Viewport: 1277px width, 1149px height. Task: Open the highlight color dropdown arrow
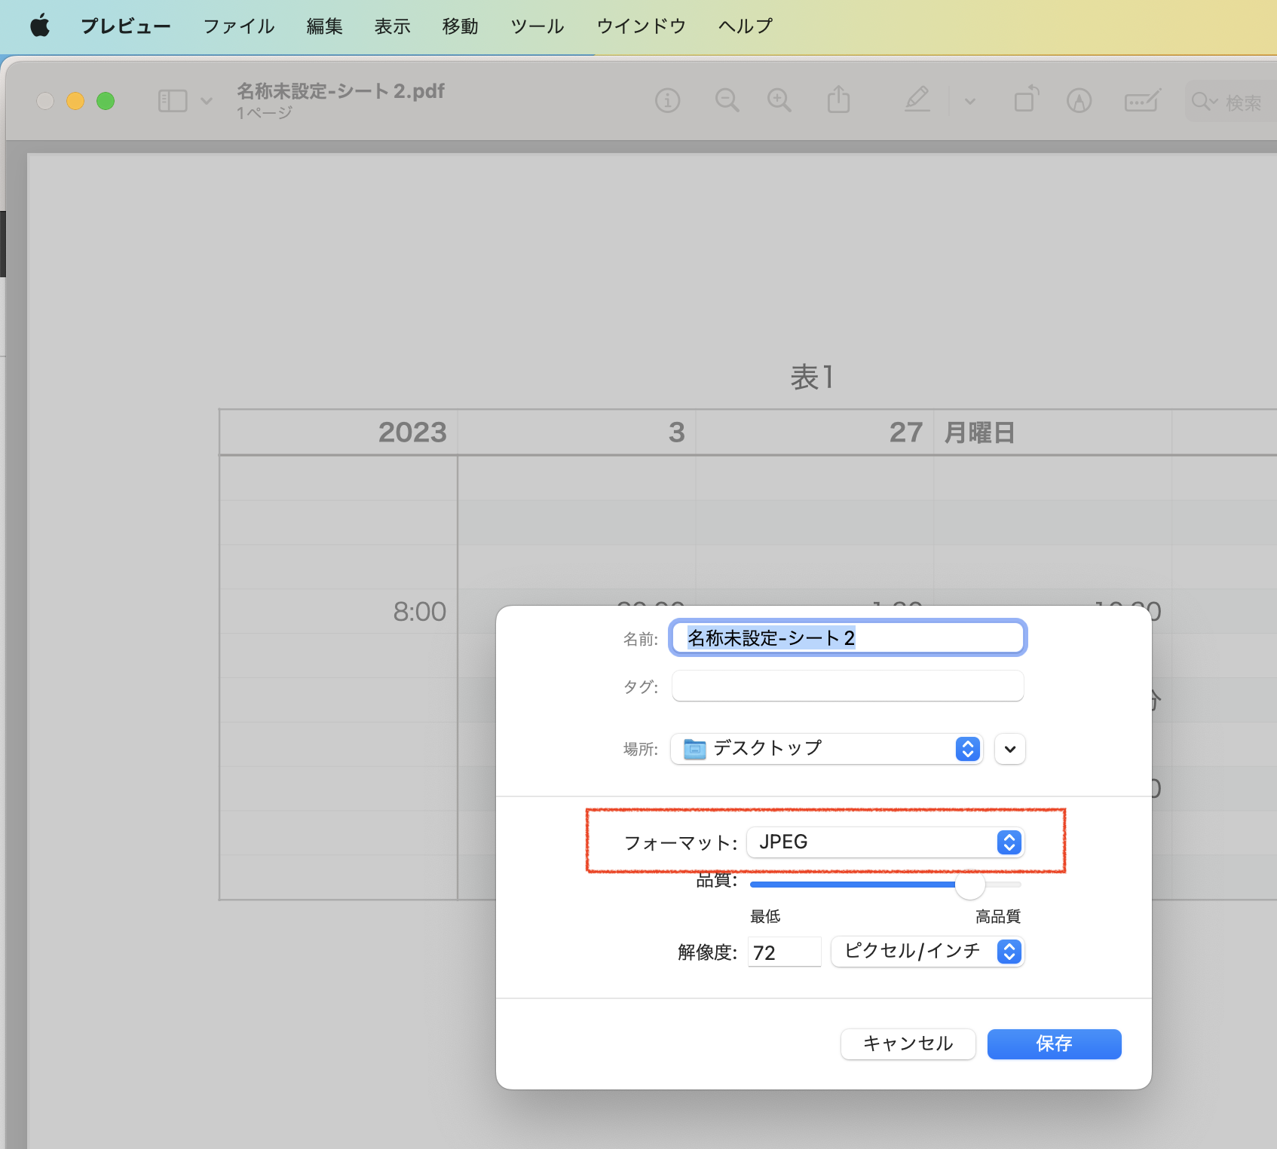pos(970,101)
